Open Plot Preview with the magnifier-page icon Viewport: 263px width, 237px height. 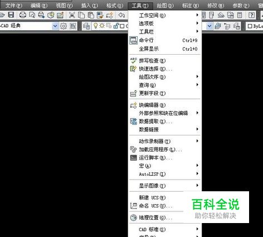coord(32,15)
